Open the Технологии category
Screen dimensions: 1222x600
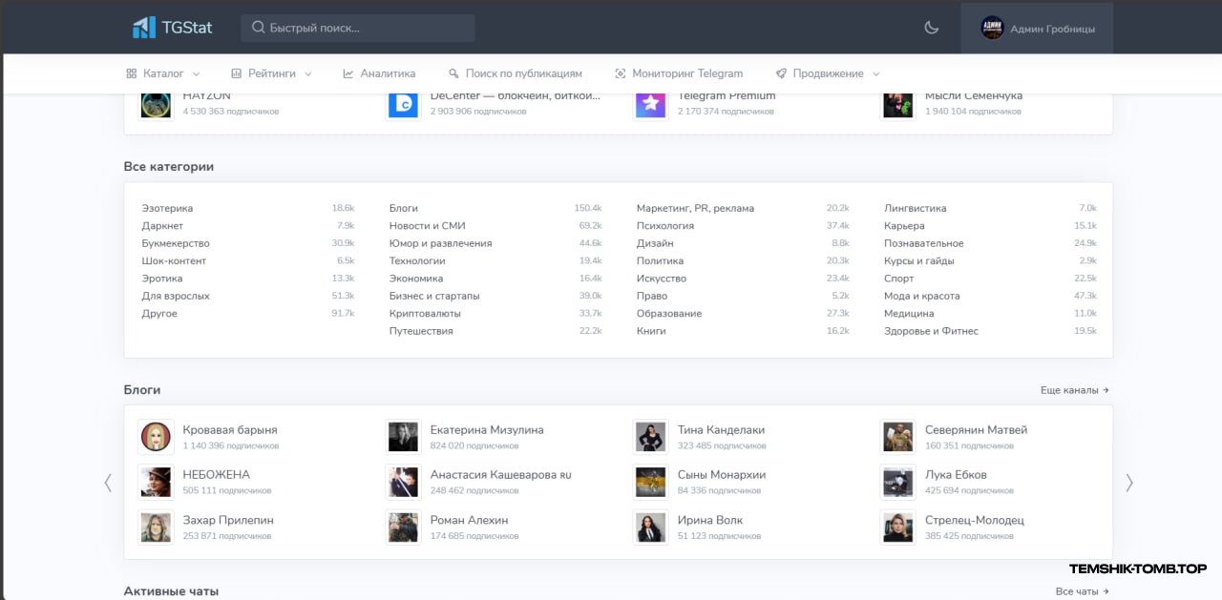coord(417,261)
